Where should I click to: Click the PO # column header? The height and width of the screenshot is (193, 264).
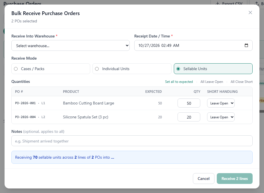pyautogui.click(x=19, y=92)
